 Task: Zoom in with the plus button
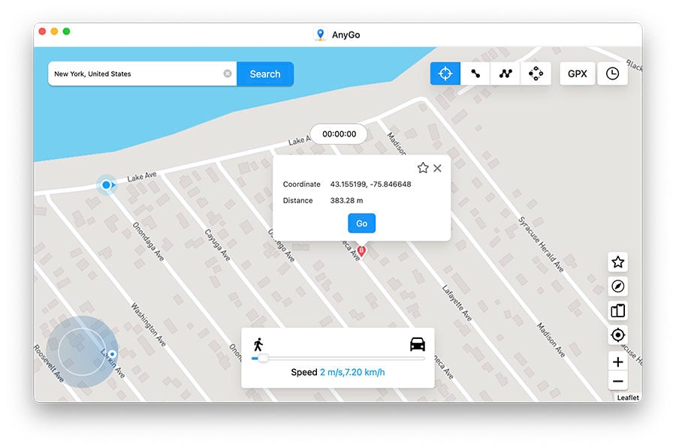[617, 361]
